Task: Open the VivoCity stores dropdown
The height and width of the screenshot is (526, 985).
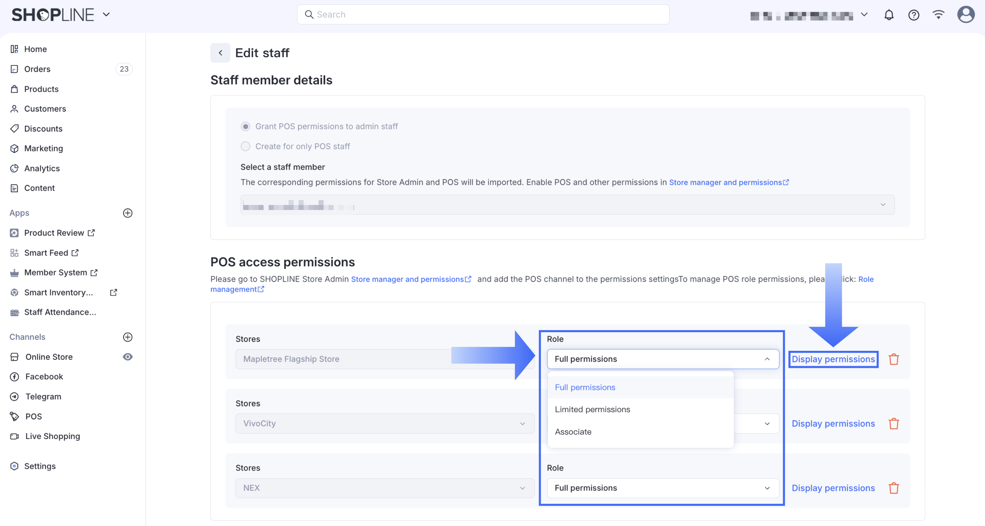Action: 384,424
